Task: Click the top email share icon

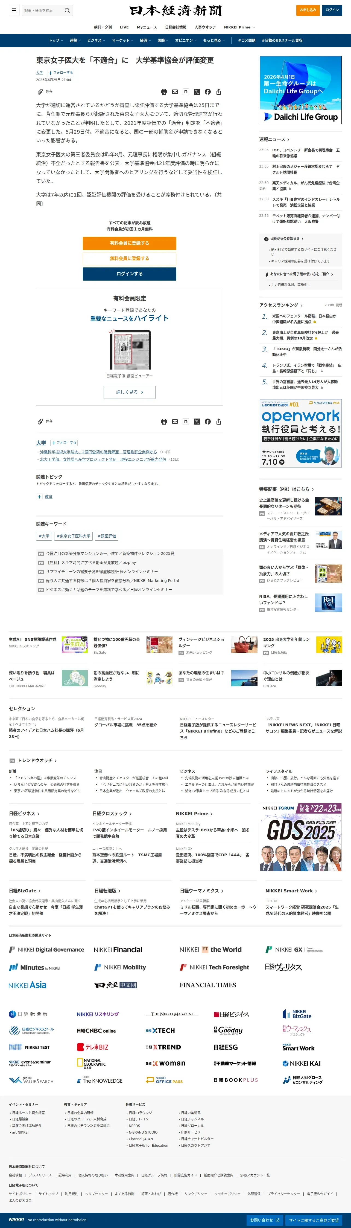Action: coord(175,91)
